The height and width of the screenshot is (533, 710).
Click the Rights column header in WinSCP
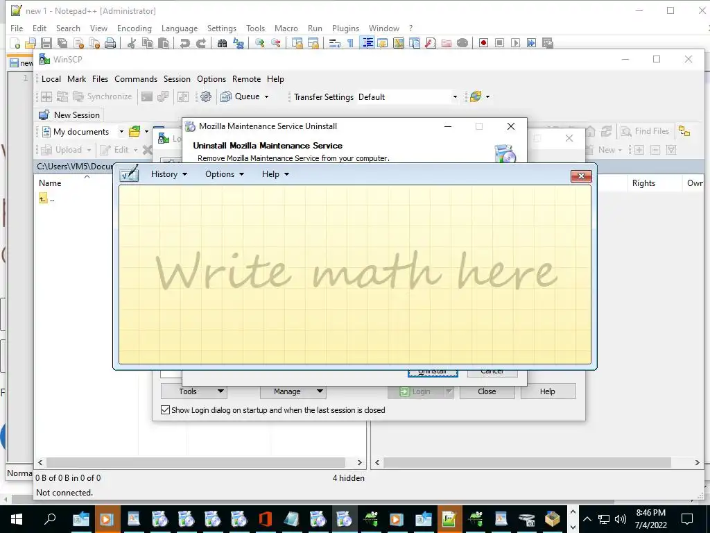(643, 183)
